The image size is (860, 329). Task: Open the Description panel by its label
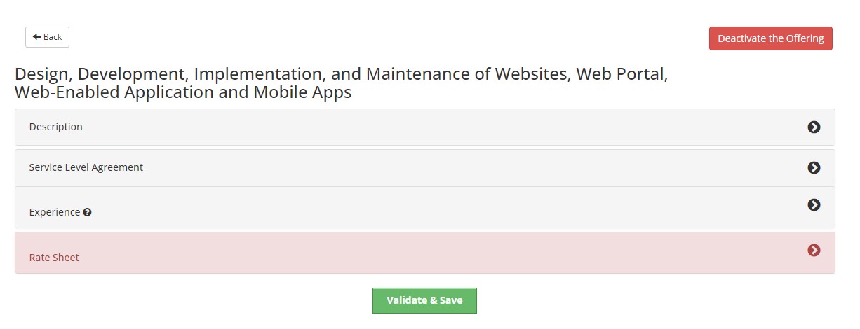pyautogui.click(x=55, y=127)
